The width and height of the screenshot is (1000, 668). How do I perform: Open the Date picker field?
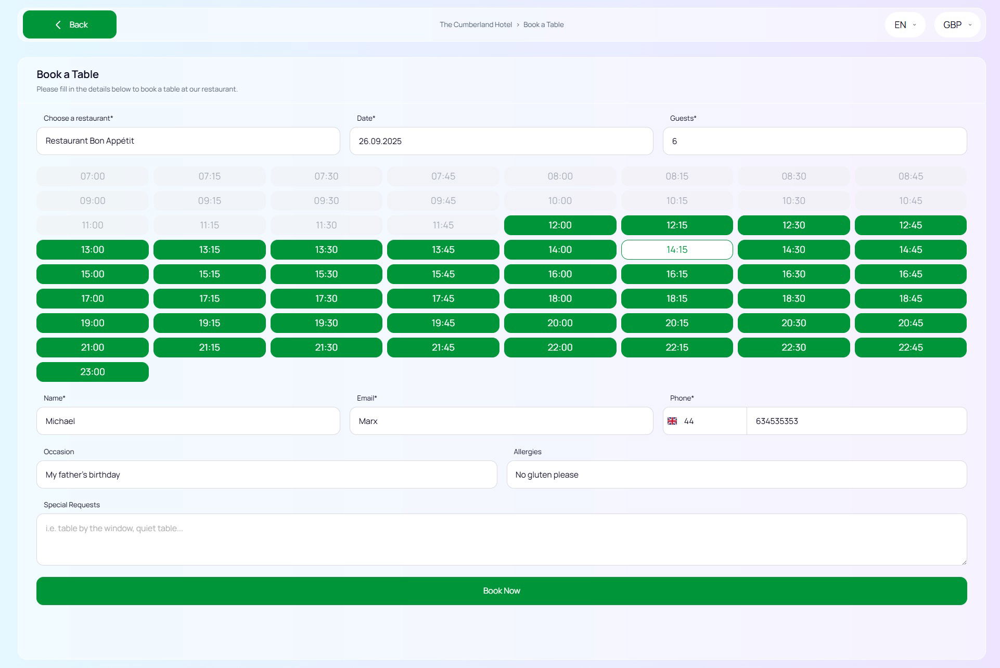[501, 141]
